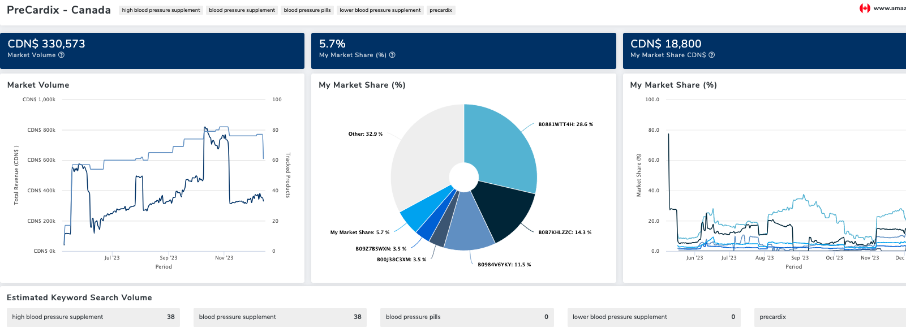
Task: Click the "blood pressure pills" header tag
Action: (x=307, y=10)
